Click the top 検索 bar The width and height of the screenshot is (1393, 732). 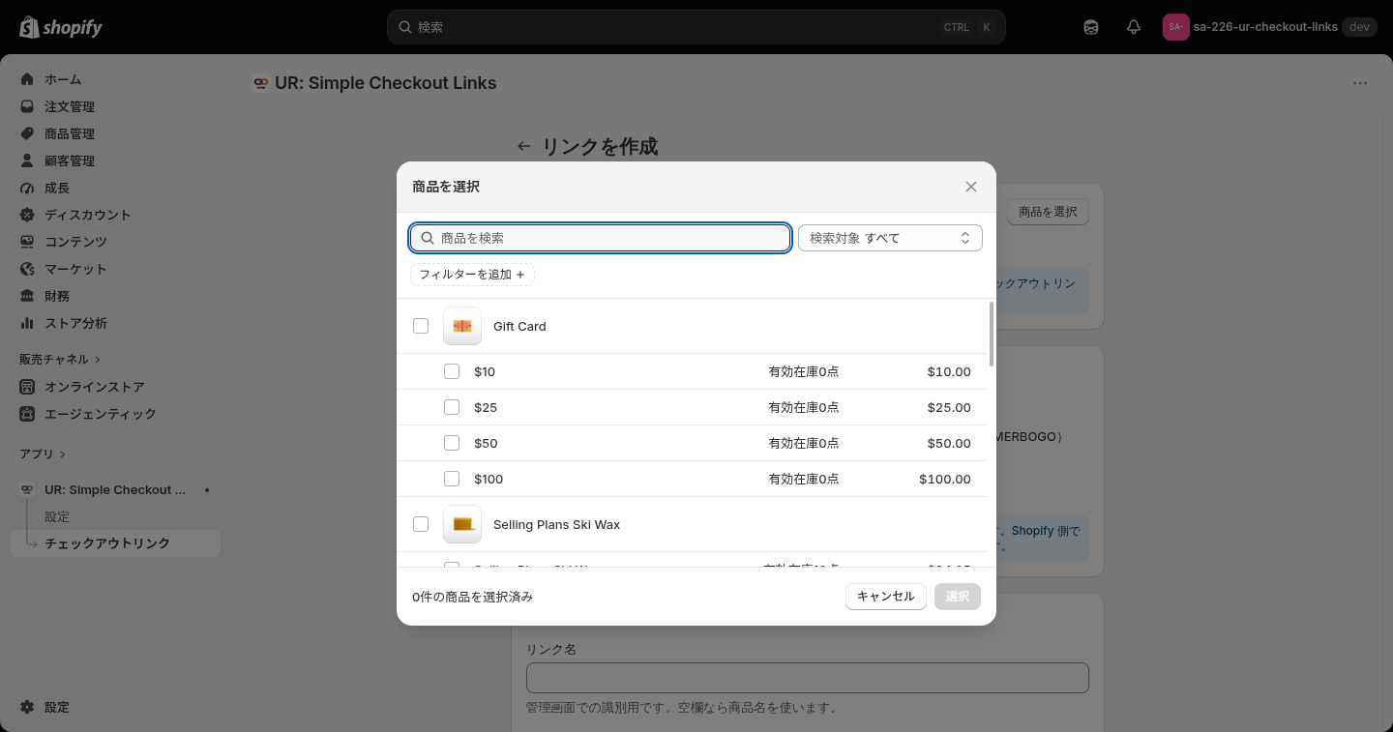tap(696, 27)
